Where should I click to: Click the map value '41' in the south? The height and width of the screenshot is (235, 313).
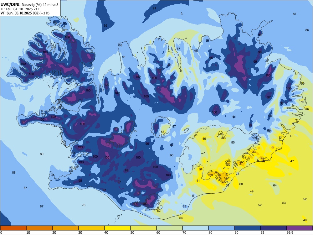(198, 181)
